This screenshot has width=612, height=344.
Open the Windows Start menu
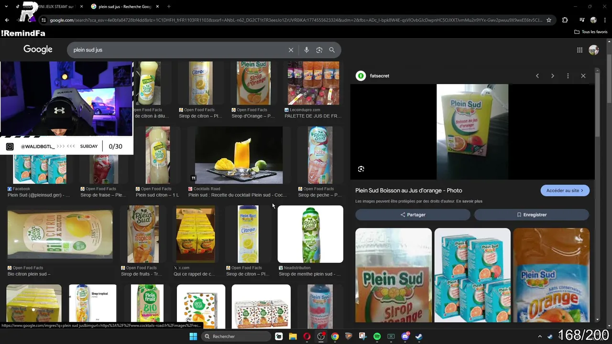tap(193, 336)
